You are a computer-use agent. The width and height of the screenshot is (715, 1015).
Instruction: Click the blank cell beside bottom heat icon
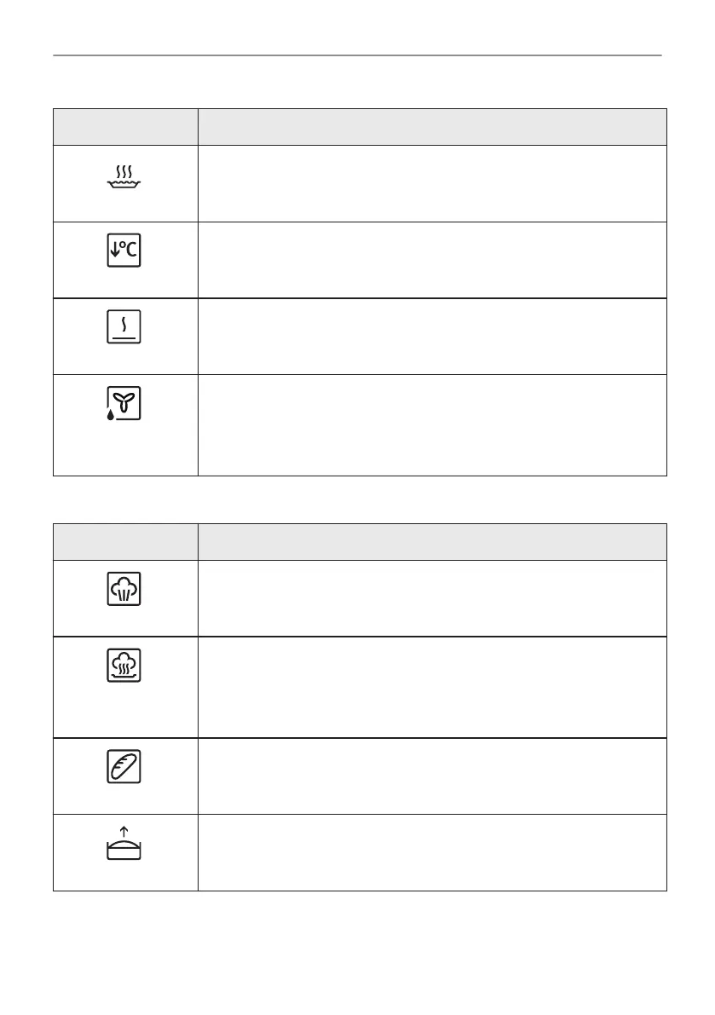click(432, 337)
